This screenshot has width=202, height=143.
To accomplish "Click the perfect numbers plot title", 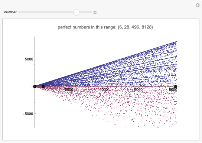I will [105, 27].
